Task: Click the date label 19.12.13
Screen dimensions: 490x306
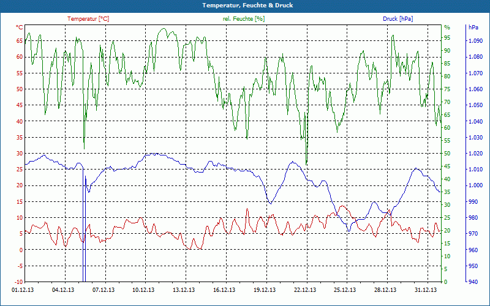Action: [x=265, y=290]
